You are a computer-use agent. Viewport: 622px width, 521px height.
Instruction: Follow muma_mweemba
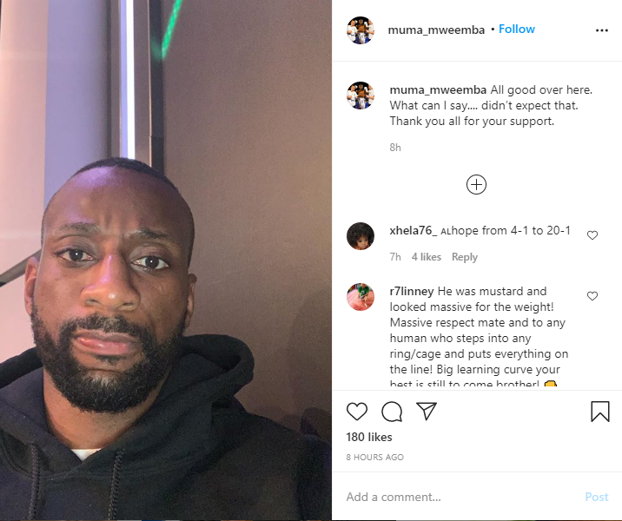point(517,29)
